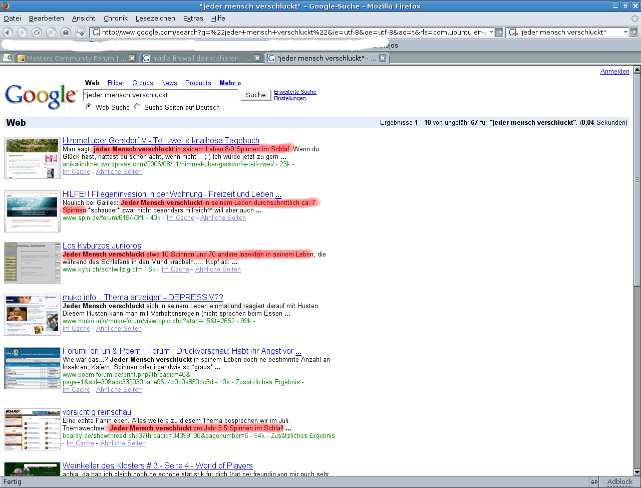Click thumbnail of Los Kyburzos Junioros result

pos(32,263)
